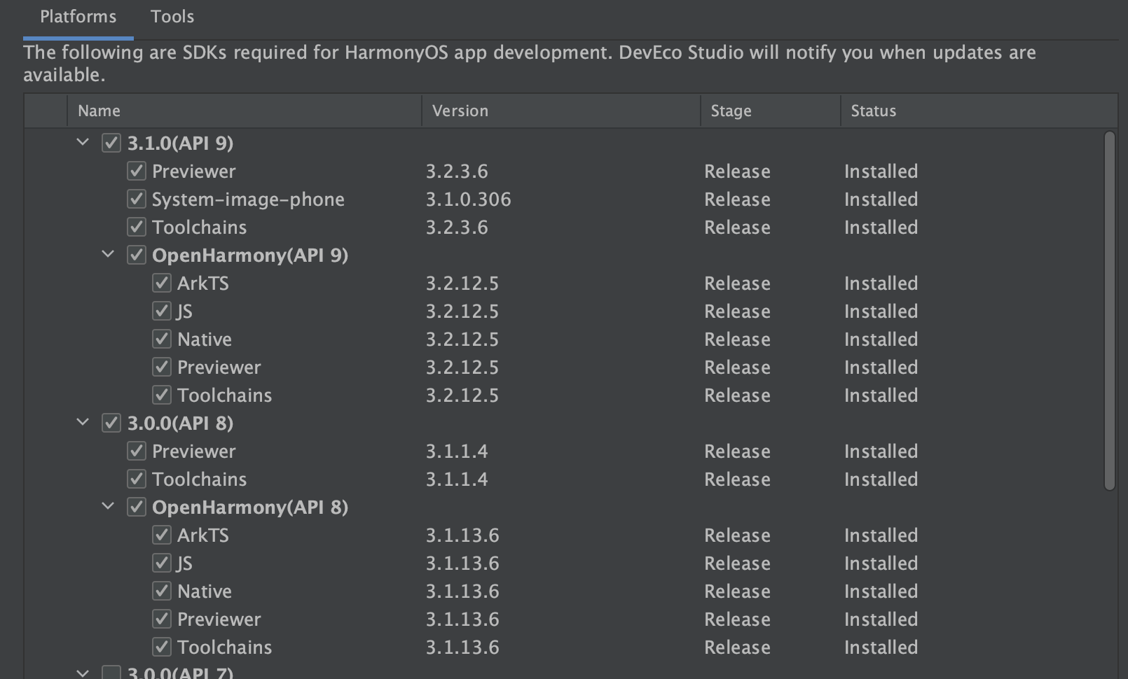Uncheck Toolchains version 3.1.13.6
The width and height of the screenshot is (1128, 679).
[x=162, y=647]
